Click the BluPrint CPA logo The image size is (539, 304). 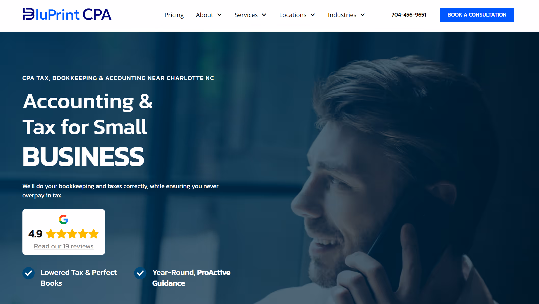(67, 14)
